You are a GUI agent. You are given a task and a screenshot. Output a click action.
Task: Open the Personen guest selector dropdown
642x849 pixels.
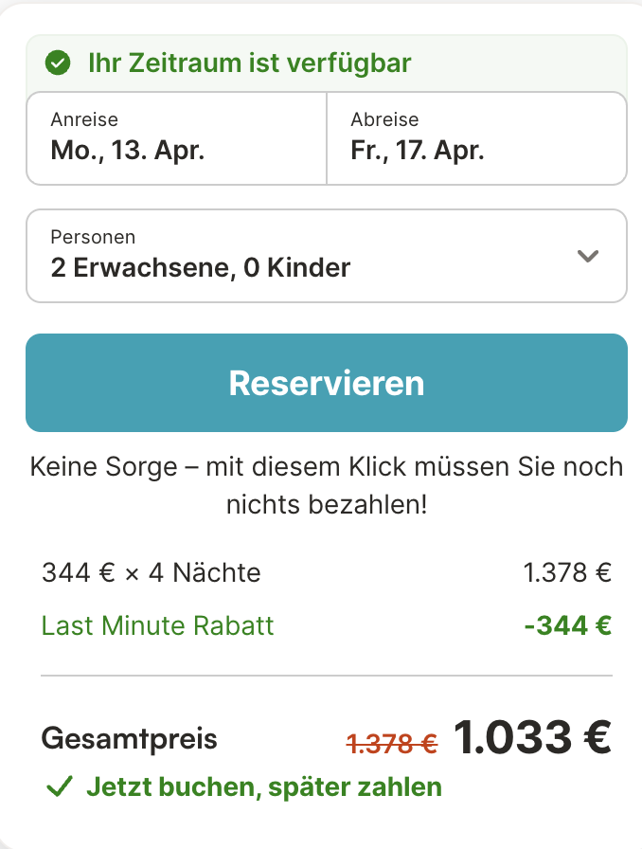coord(326,256)
